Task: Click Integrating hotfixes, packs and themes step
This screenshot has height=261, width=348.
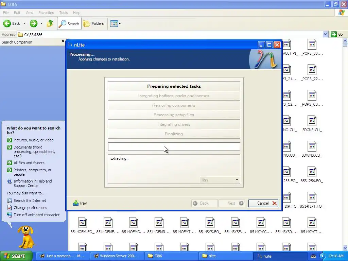Action: tap(174, 95)
